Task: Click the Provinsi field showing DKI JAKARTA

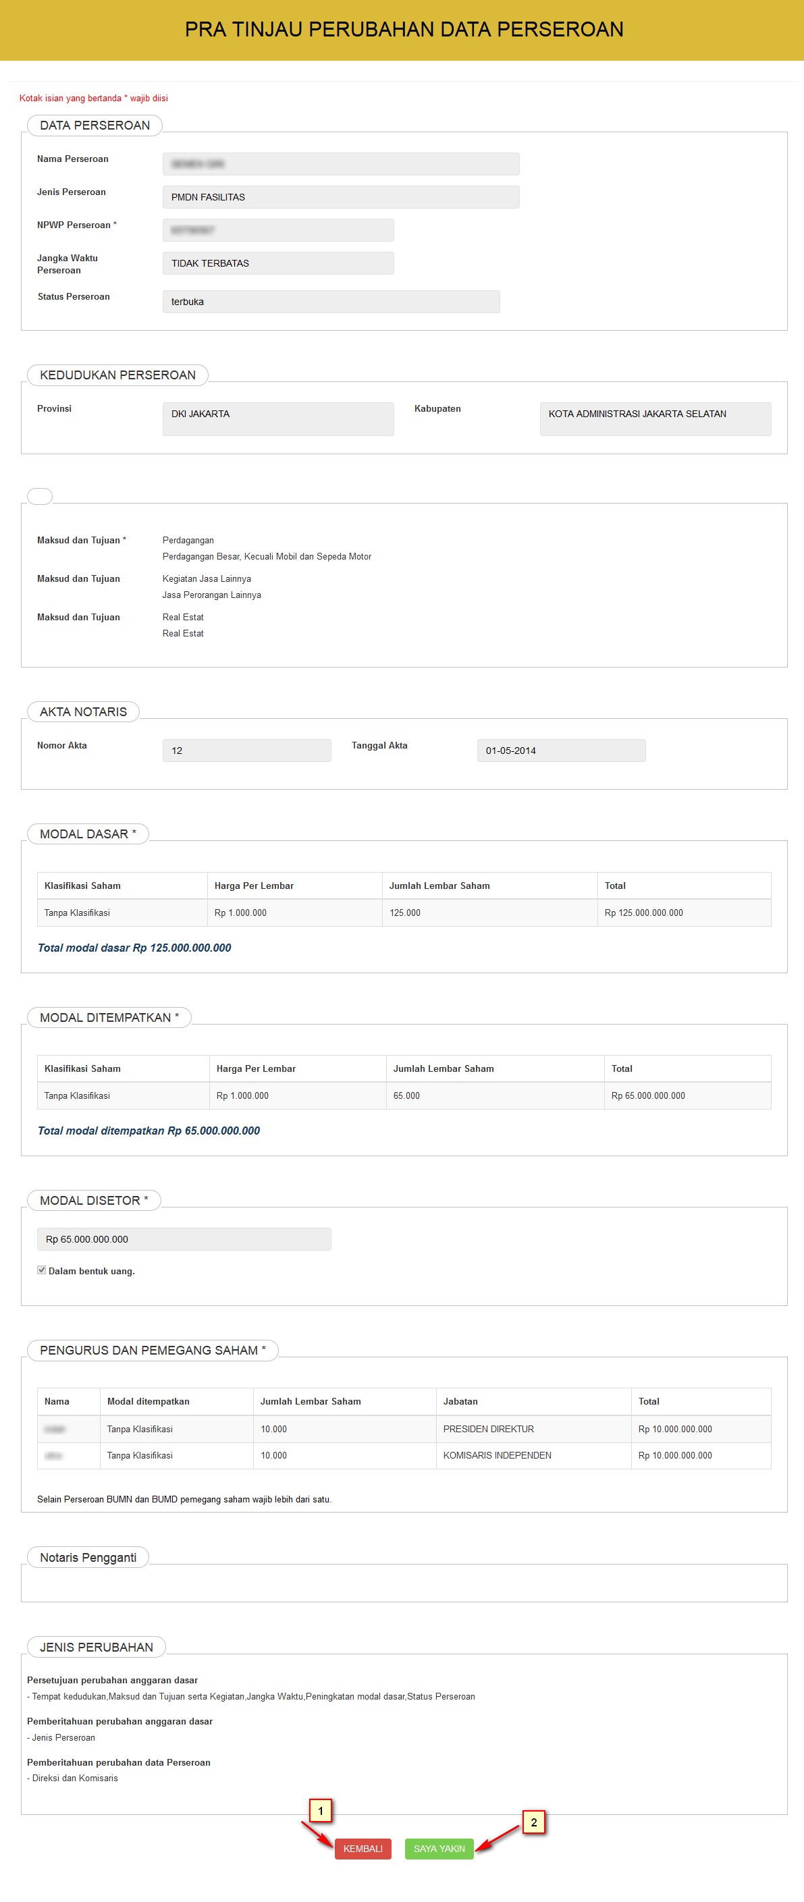Action: click(x=277, y=418)
